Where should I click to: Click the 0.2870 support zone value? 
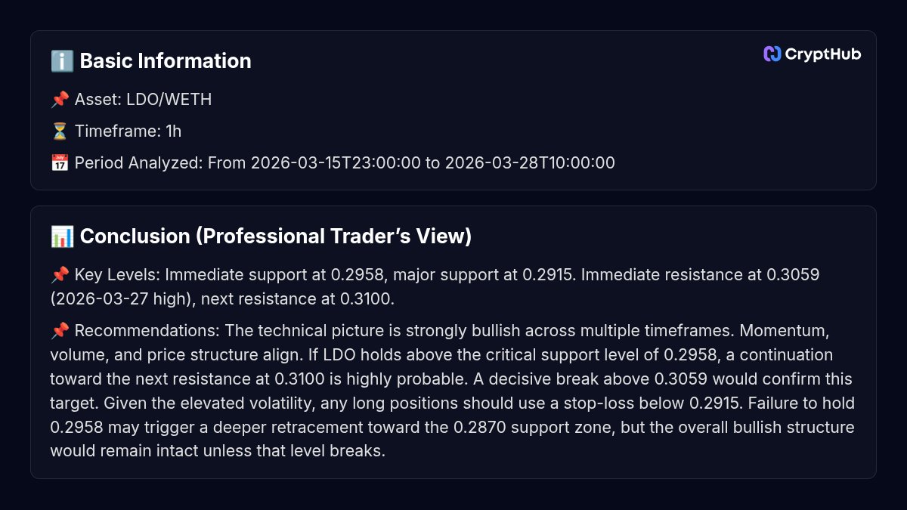(x=477, y=428)
